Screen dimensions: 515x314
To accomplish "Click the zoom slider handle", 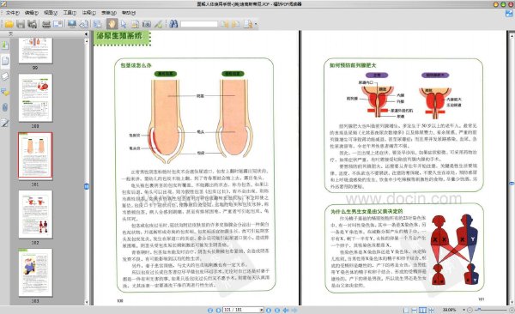I will pos(480,310).
